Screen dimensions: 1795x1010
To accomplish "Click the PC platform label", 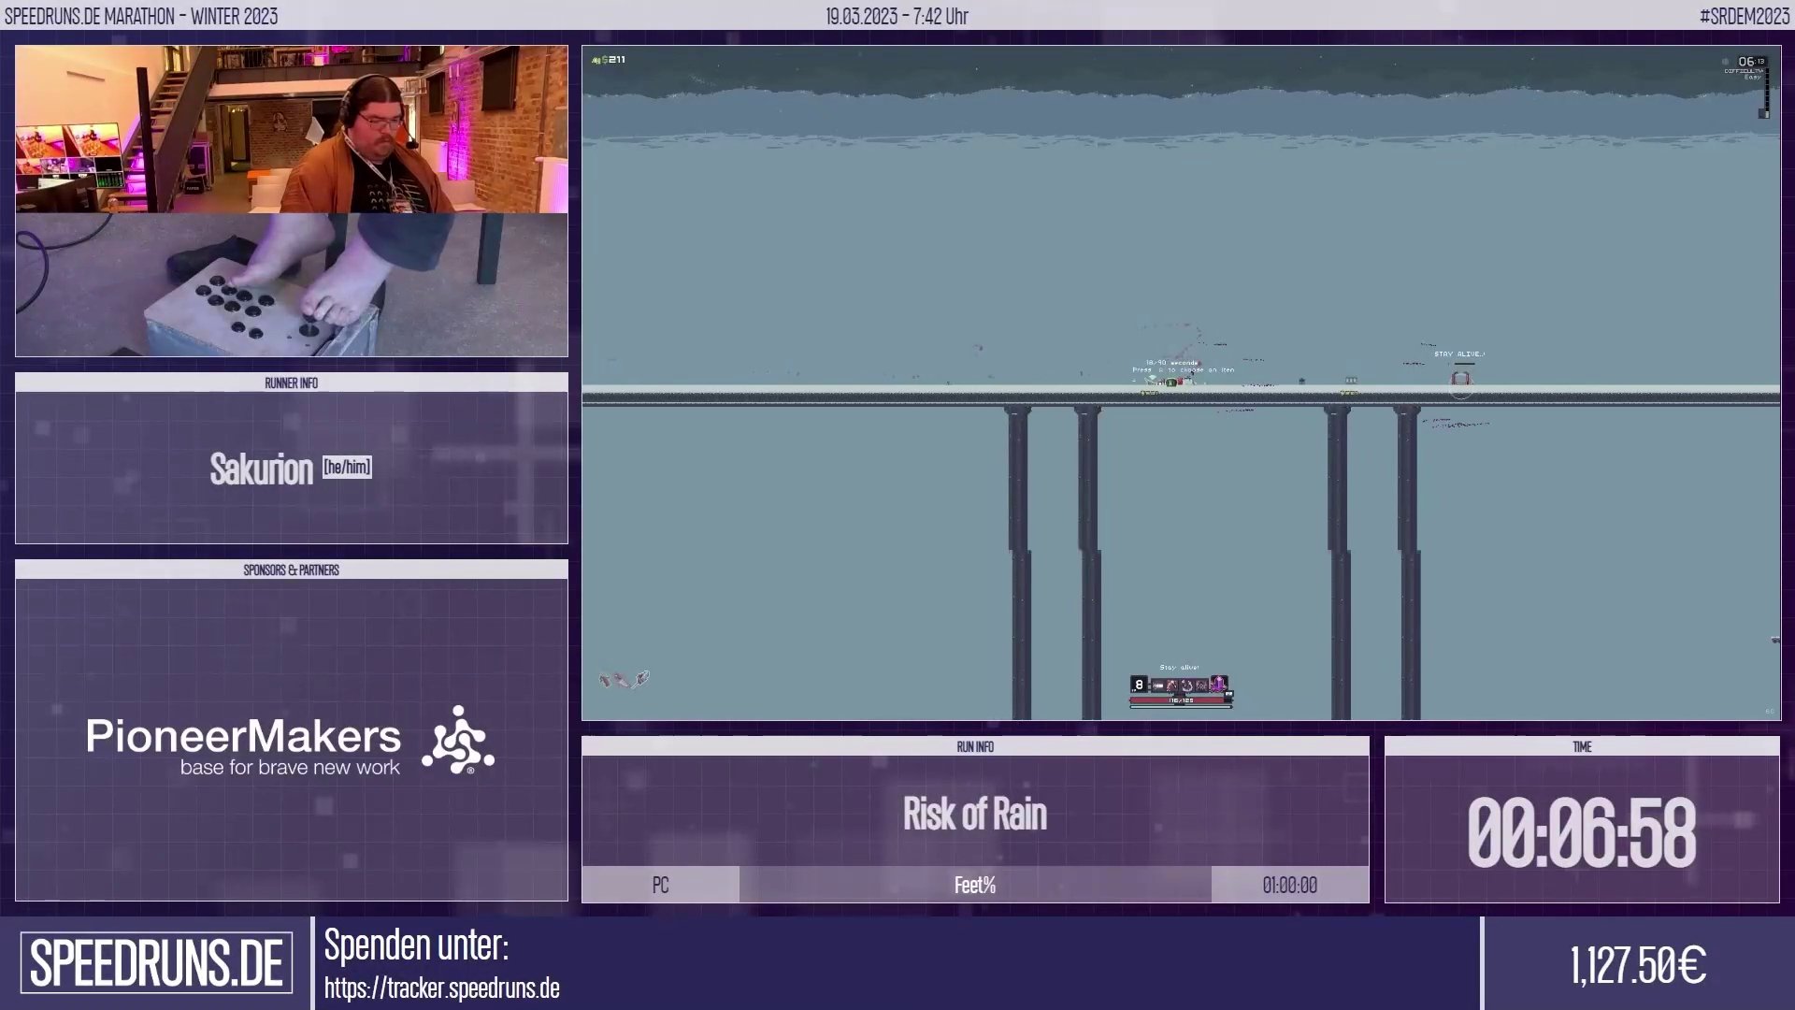I will tap(660, 885).
